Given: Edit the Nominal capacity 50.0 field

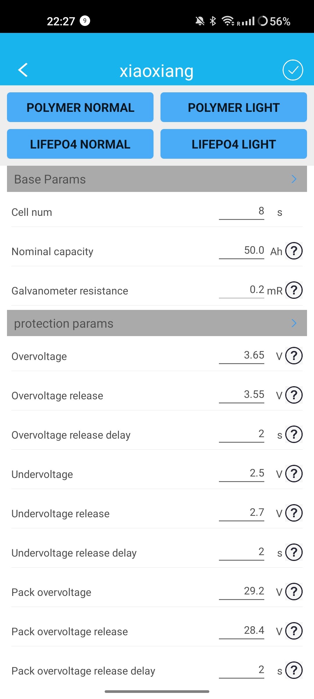Looking at the screenshot, I should coord(242,250).
